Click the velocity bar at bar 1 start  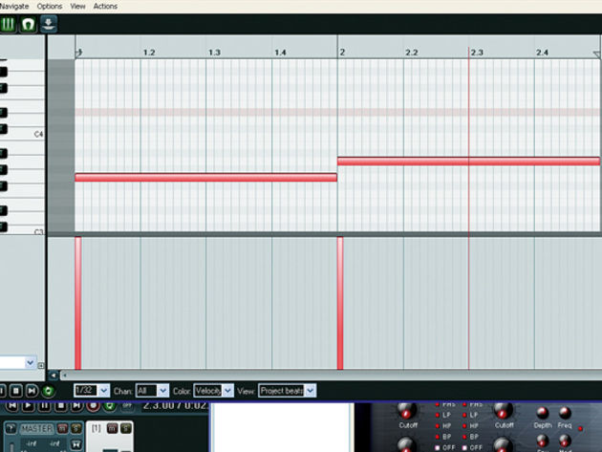78,303
